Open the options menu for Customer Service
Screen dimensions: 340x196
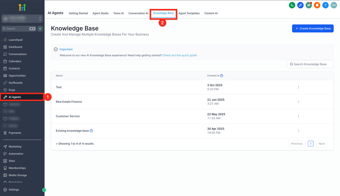click(298, 116)
